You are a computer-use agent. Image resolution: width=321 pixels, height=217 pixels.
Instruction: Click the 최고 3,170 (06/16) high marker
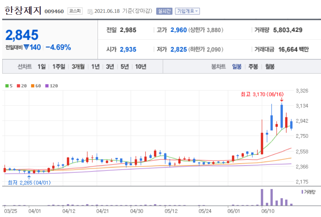262,94
